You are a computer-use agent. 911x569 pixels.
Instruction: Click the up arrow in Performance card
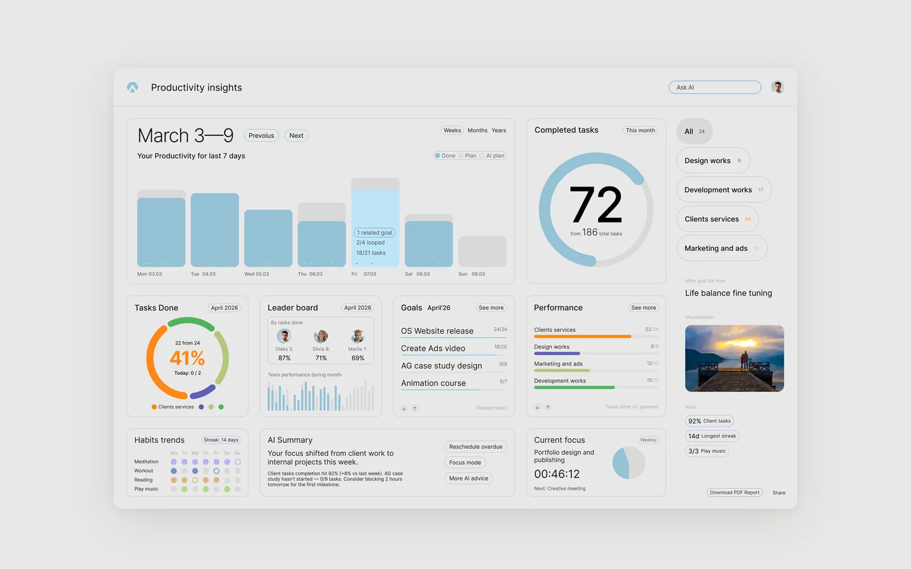tap(548, 407)
